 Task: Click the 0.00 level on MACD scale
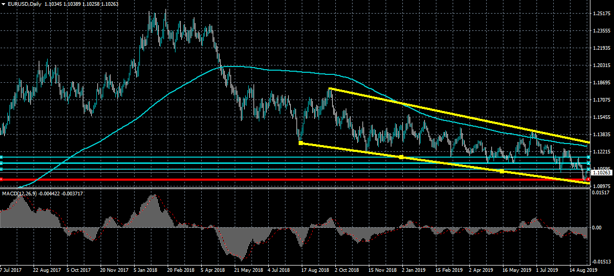(597, 228)
